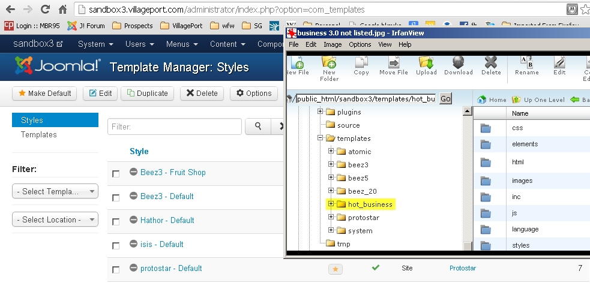Image resolution: width=590 pixels, height=289 pixels.
Task: Click the browser back arrow
Action: tap(10, 9)
